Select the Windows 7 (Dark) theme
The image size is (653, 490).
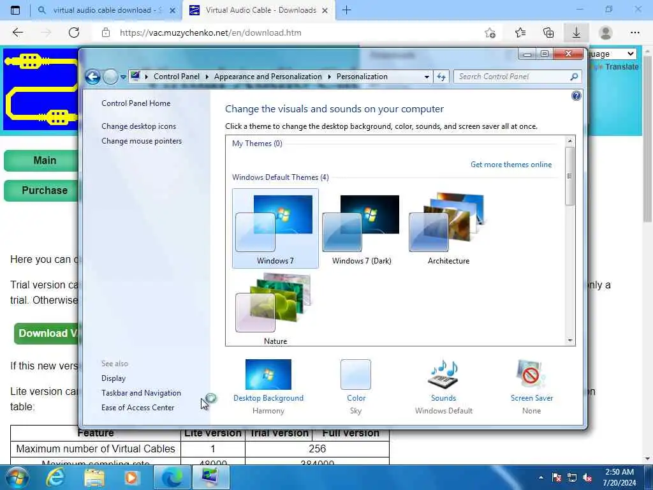coord(362,228)
